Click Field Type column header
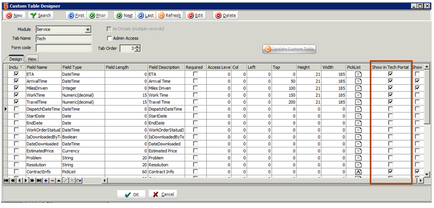434x208 pixels. tap(83, 67)
